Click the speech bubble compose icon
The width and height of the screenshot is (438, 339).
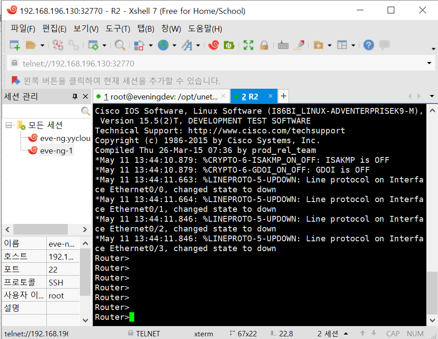[x=384, y=45]
